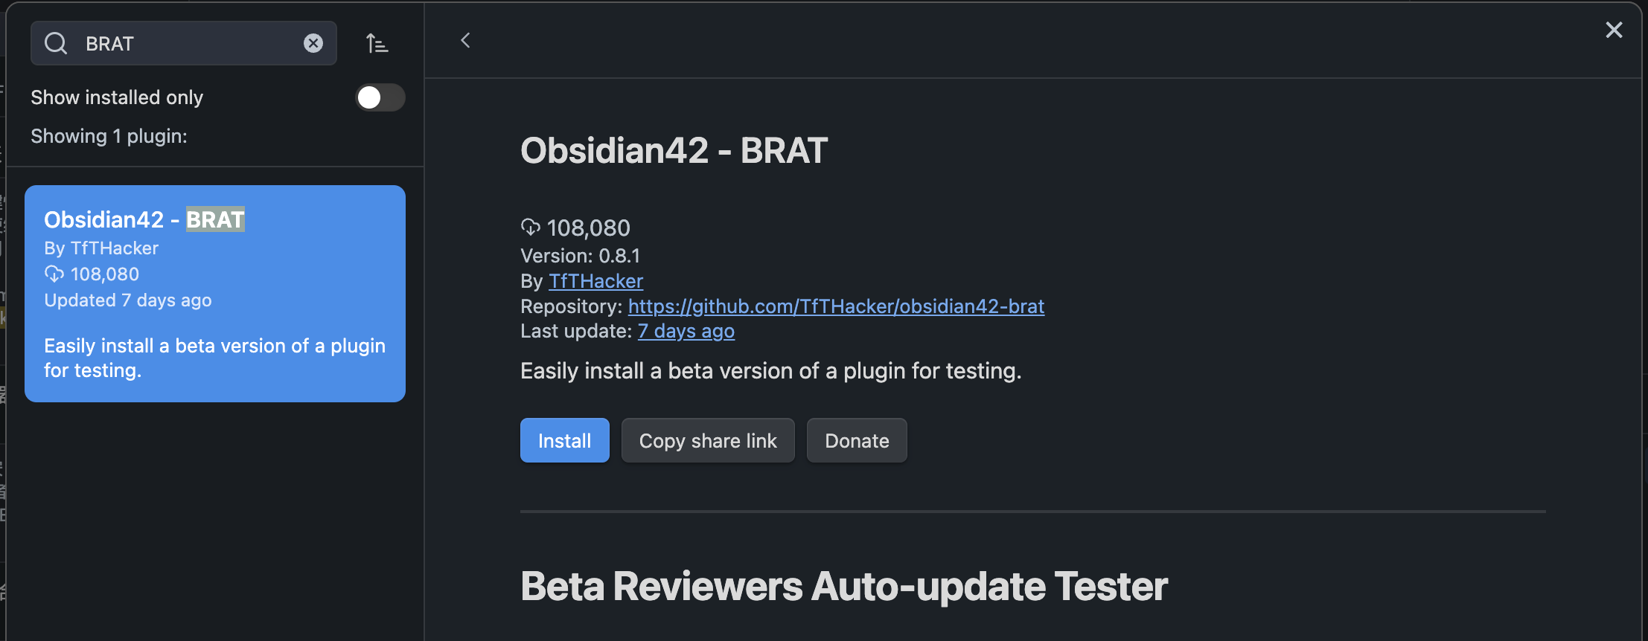Image resolution: width=1648 pixels, height=641 pixels.
Task: Open the TfTHacker author link
Action: coord(595,281)
